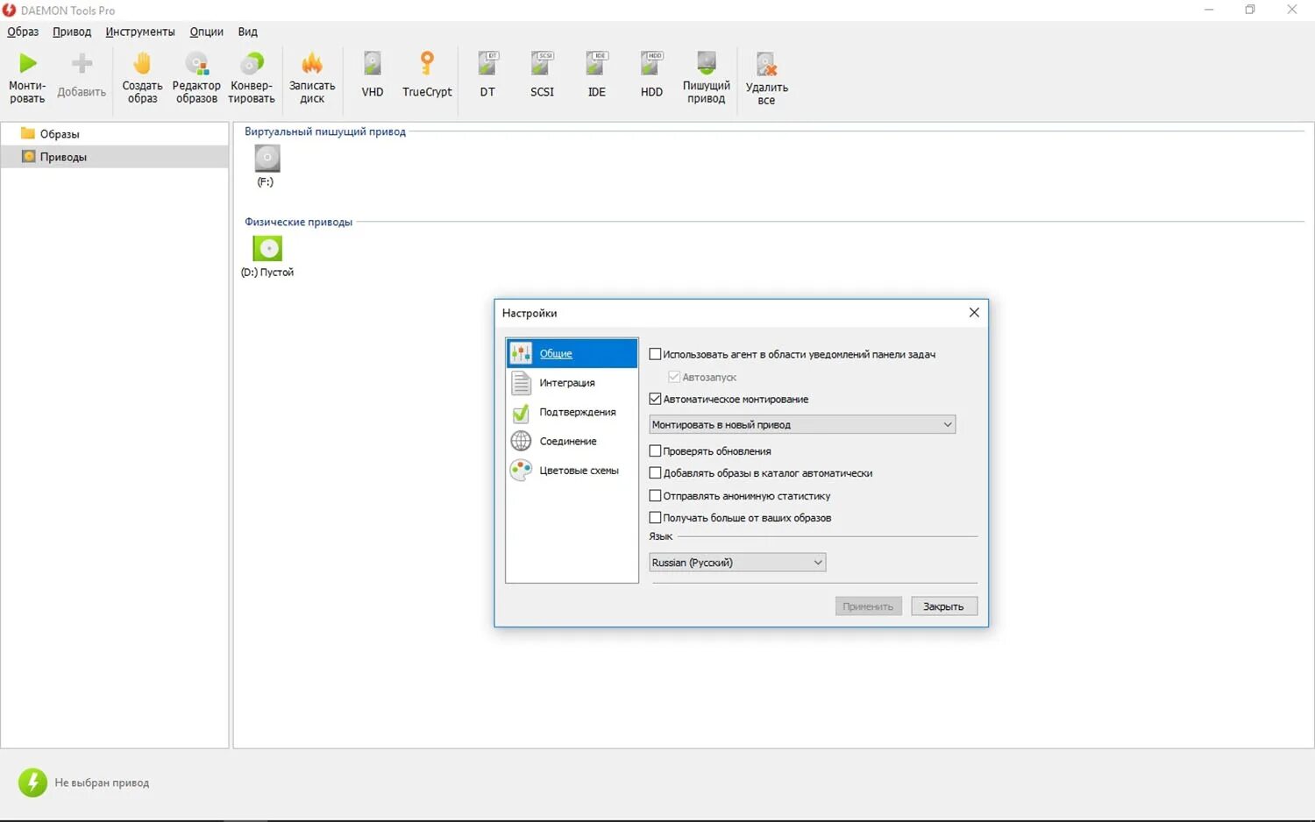1315x822 pixels.
Task: Enable Добавлять образы в каталог автоматически
Action: click(655, 473)
